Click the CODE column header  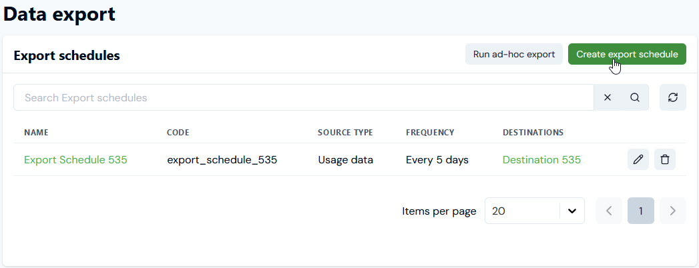pos(178,132)
